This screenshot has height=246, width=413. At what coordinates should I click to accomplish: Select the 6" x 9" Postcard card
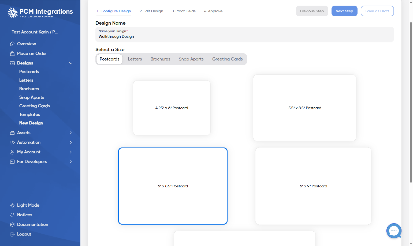point(313,186)
